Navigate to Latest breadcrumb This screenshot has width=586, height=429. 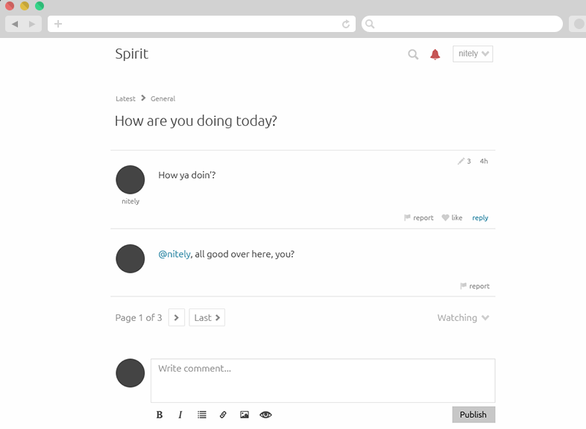pyautogui.click(x=125, y=98)
